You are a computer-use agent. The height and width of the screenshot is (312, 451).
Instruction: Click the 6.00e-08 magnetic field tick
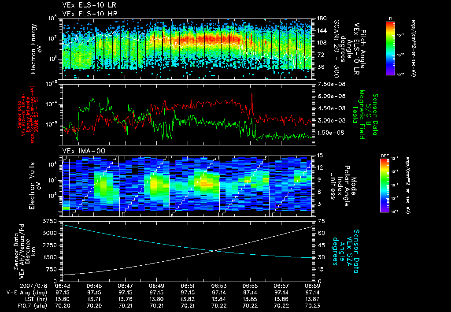331,96
